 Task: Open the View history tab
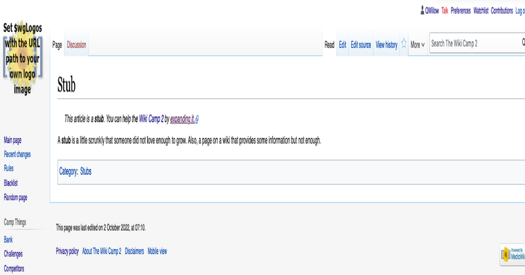[386, 45]
